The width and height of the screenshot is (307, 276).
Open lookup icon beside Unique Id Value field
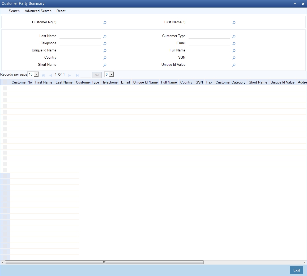234,65
